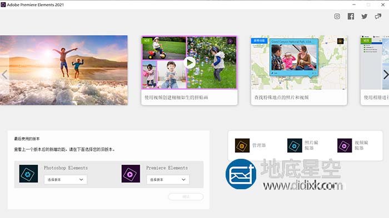Click the 最后使用的版本 heading

click(x=27, y=139)
